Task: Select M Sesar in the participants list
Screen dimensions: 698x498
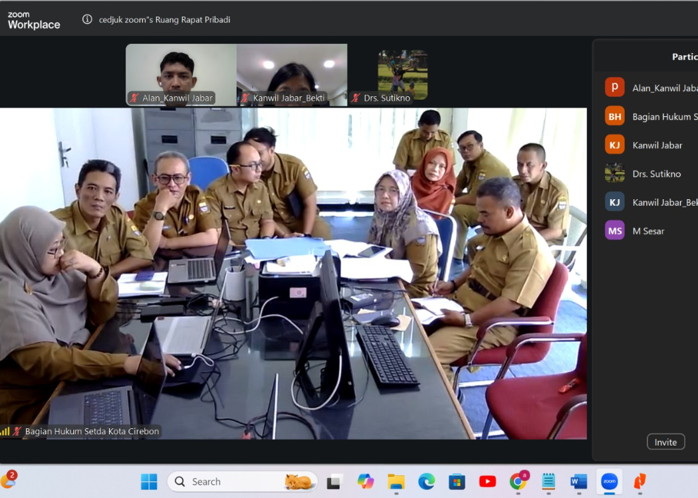Action: (x=648, y=231)
